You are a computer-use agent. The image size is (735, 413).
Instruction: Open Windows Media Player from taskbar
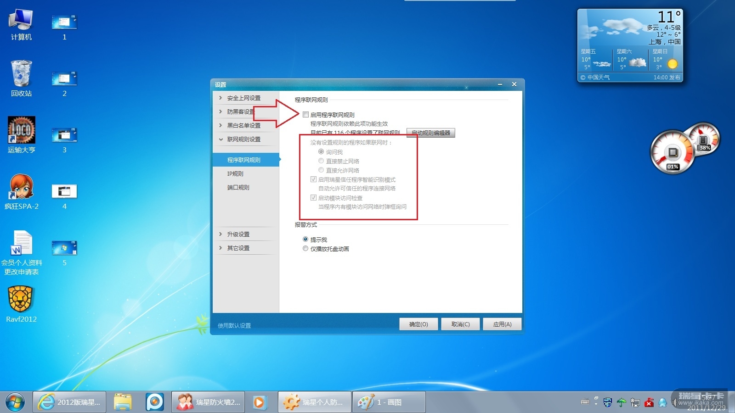(x=259, y=402)
